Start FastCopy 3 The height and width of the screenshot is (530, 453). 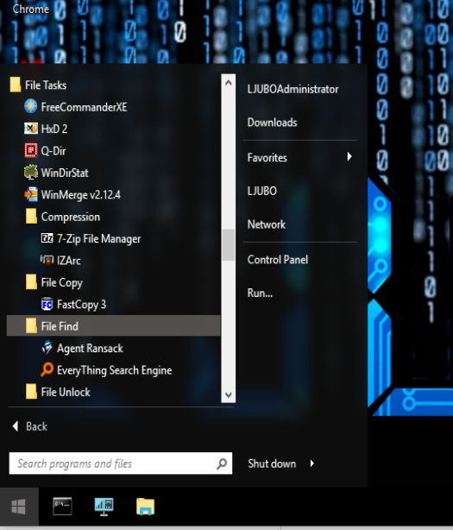pyautogui.click(x=114, y=305)
